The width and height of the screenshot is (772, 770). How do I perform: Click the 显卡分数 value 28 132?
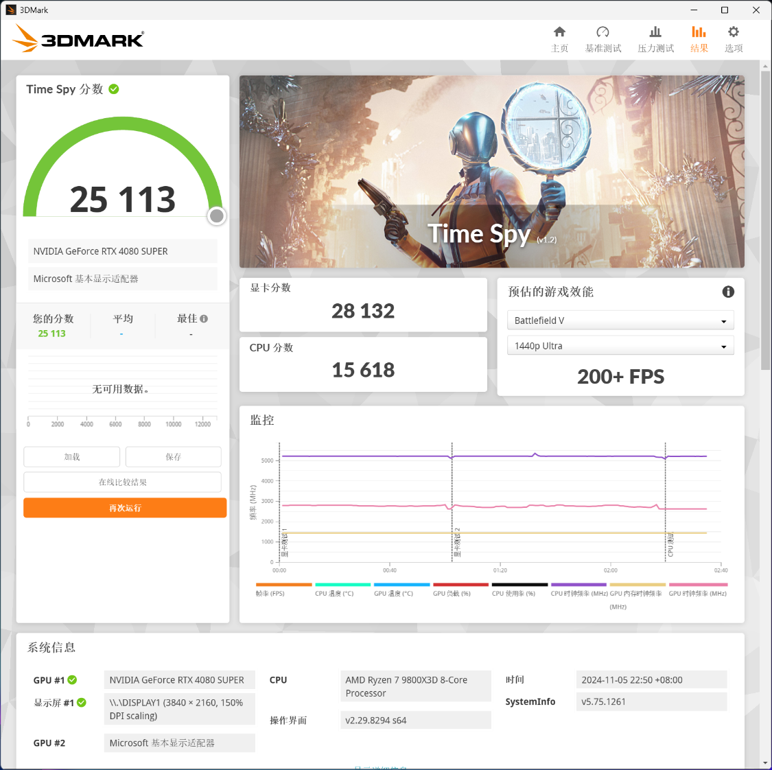click(x=363, y=311)
